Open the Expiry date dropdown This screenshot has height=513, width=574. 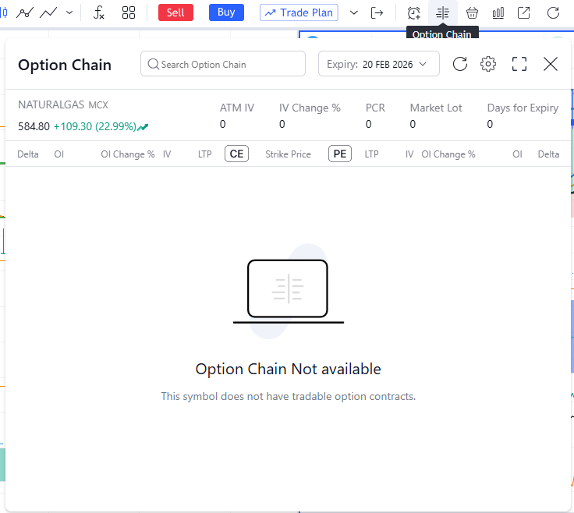click(379, 64)
